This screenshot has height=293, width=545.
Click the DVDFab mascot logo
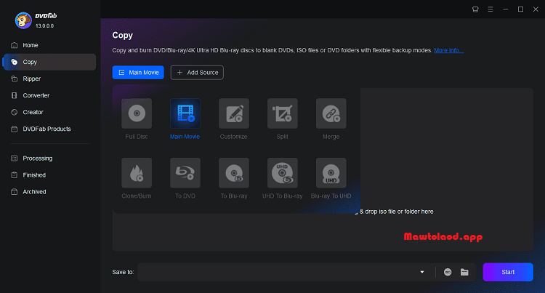[23, 20]
